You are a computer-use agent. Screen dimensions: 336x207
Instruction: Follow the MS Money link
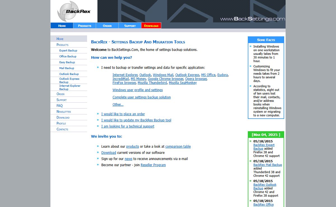[138, 79]
